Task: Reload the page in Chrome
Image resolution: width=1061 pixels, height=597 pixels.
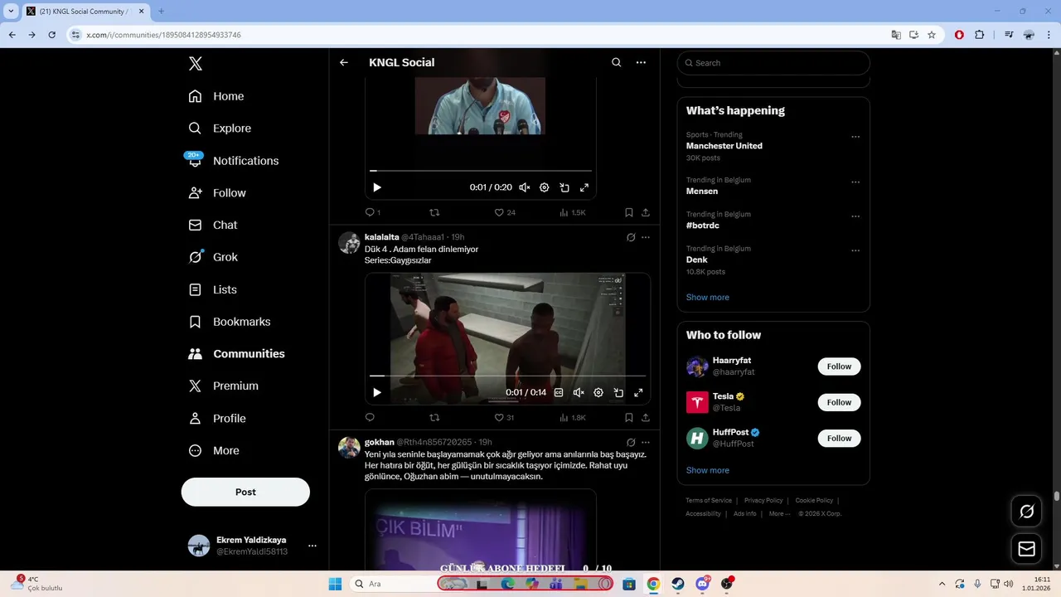Action: pyautogui.click(x=51, y=35)
